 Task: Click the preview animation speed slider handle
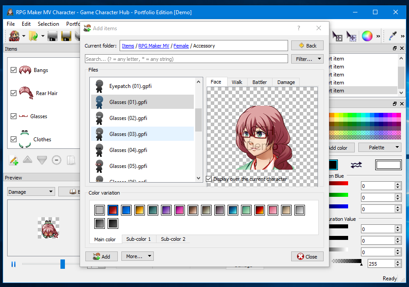tap(63, 264)
